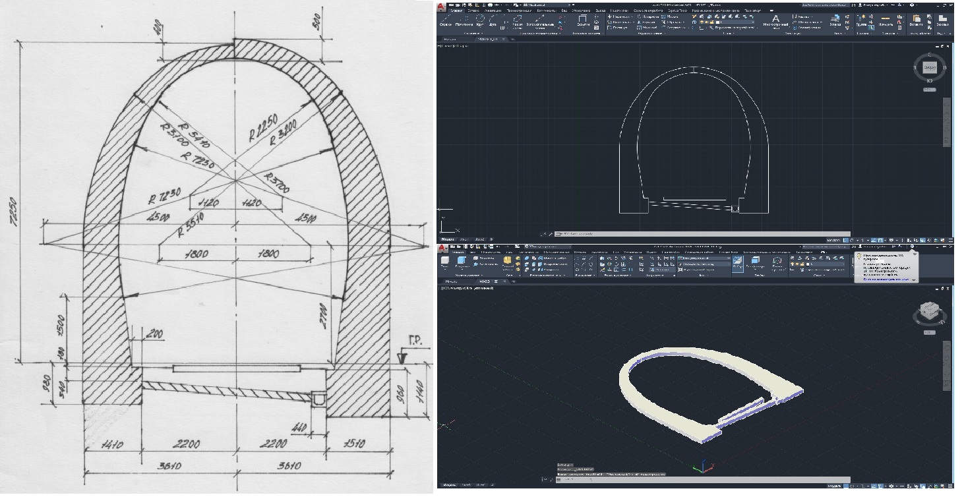The image size is (964, 497).
Task: Click the highlighted Culling icon in bottom ribbon
Action: point(738,265)
